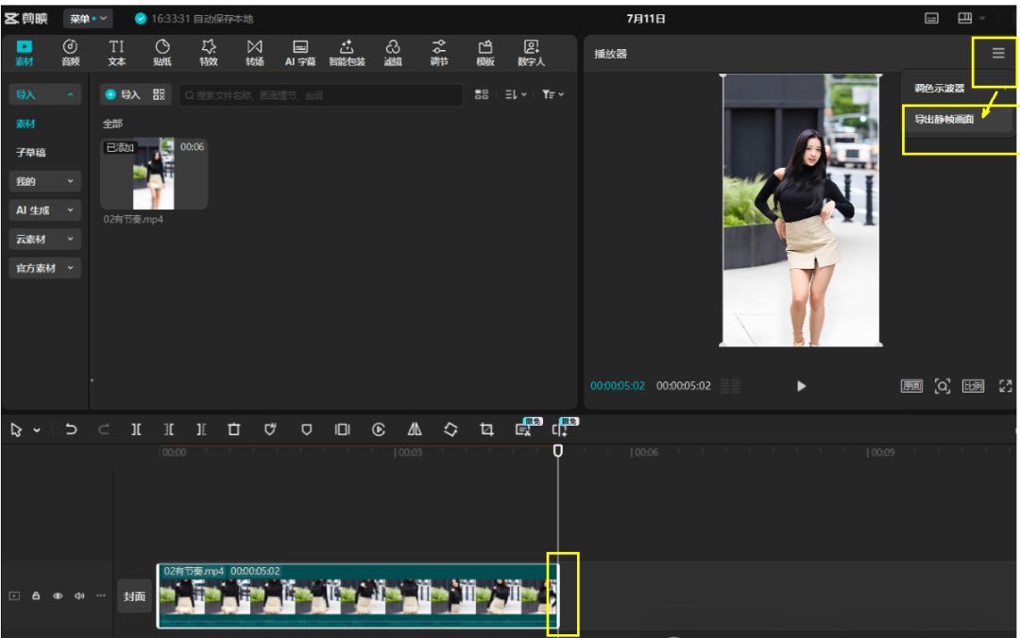This screenshot has height=638, width=1020.
Task: Open the 转场 (Transitions) panel
Action: (254, 53)
